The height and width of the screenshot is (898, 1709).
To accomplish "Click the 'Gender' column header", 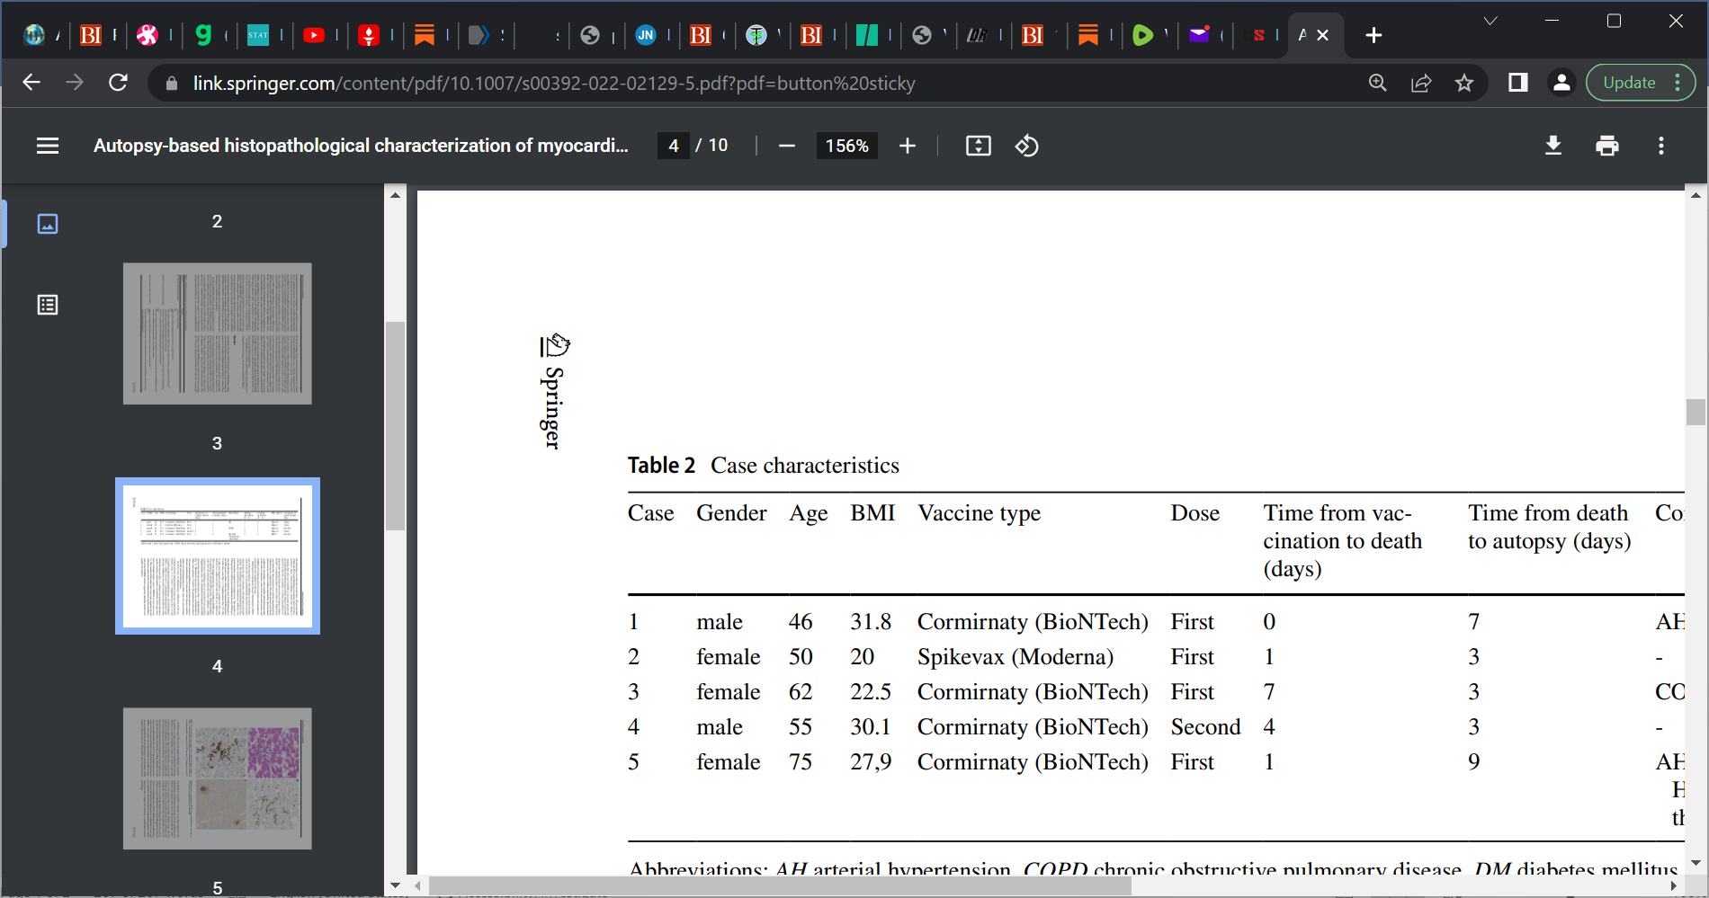I will click(731, 513).
